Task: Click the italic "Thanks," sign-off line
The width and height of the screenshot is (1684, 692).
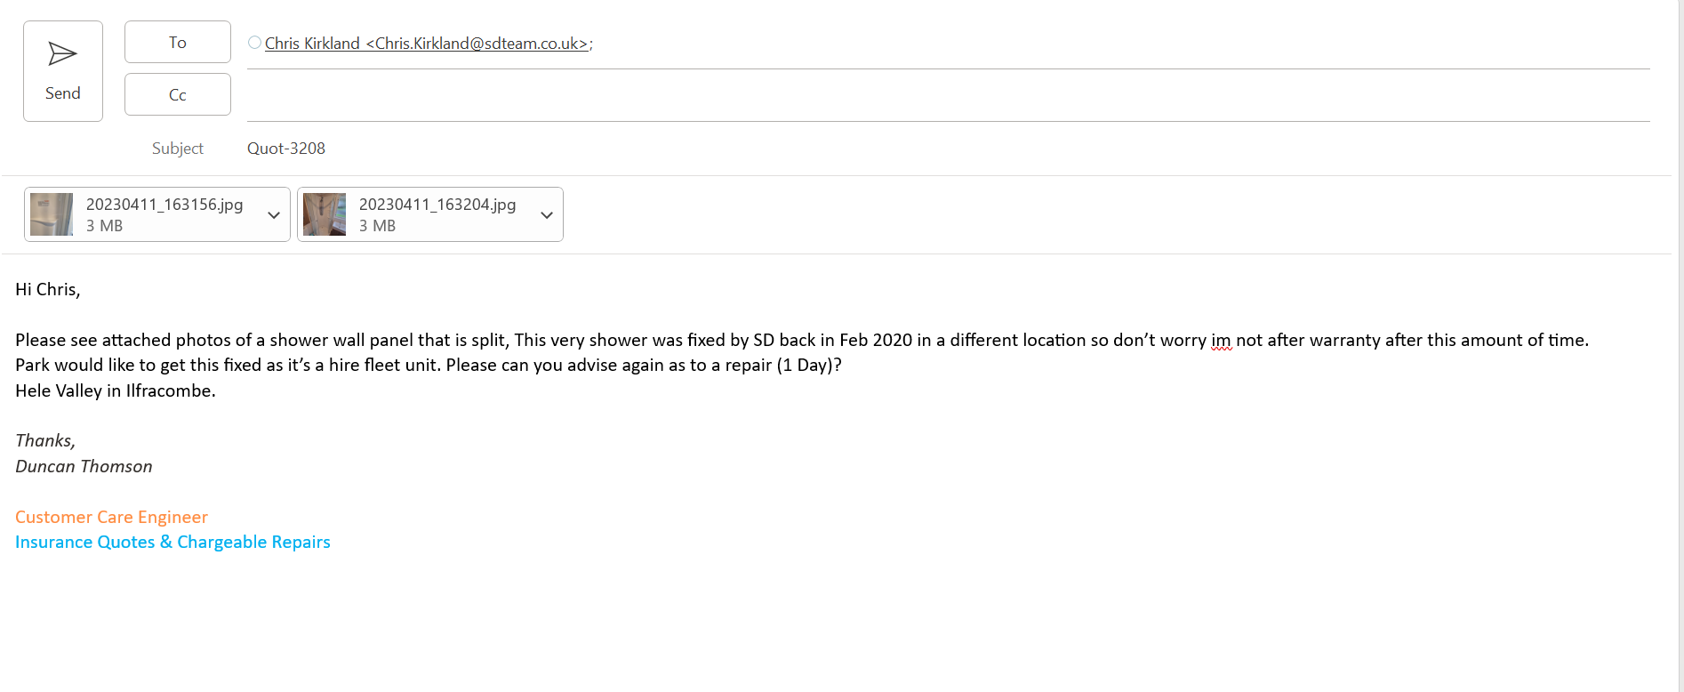Action: 45,441
